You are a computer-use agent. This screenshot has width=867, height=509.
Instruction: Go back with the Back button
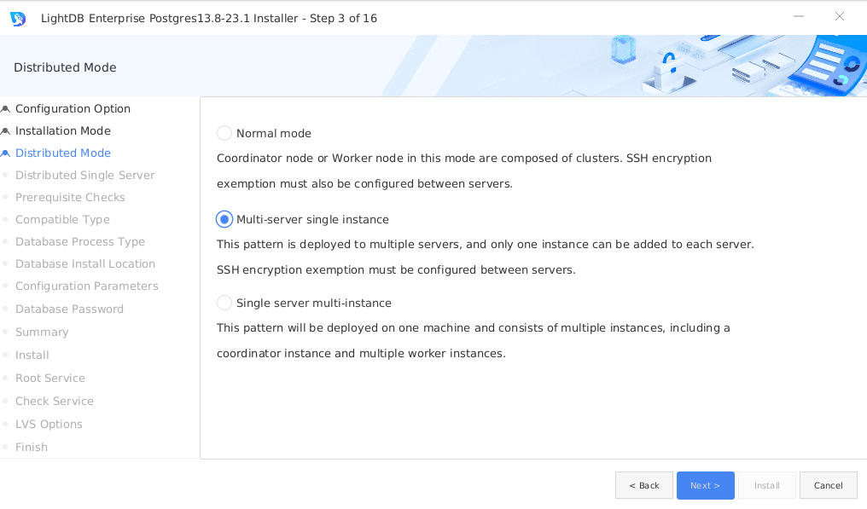(x=644, y=485)
